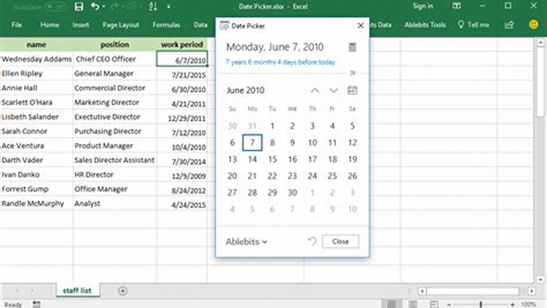Open the calculator icon beside the date heading
547x308 pixels.
pos(352,47)
